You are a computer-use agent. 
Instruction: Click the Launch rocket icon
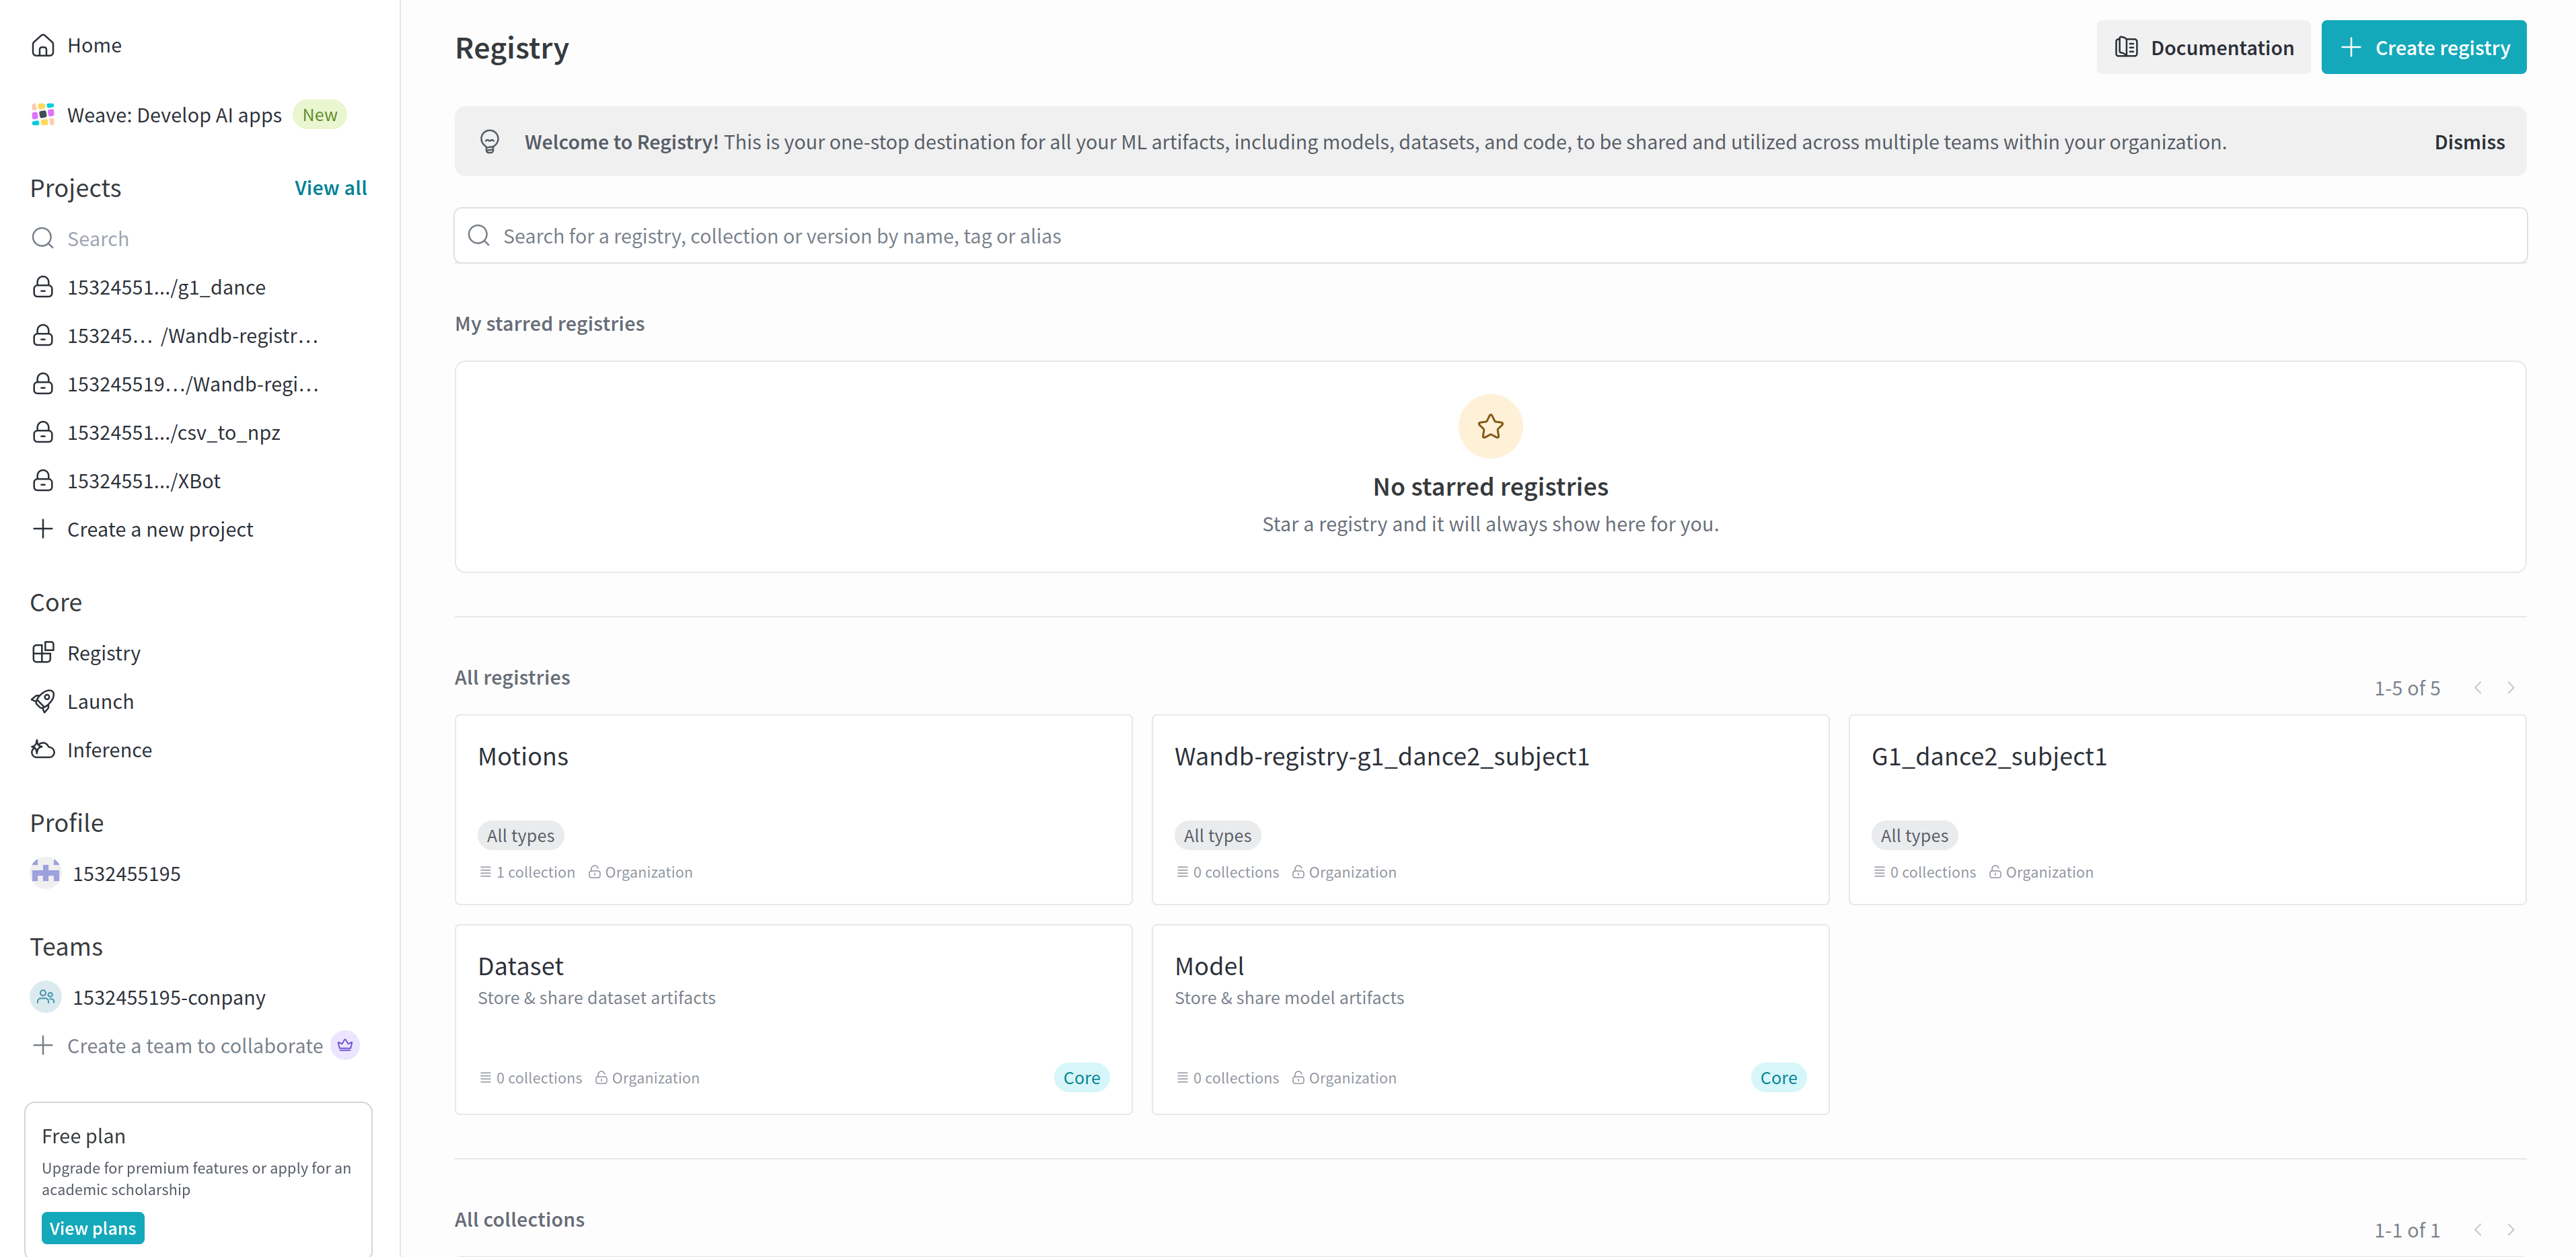tap(43, 701)
